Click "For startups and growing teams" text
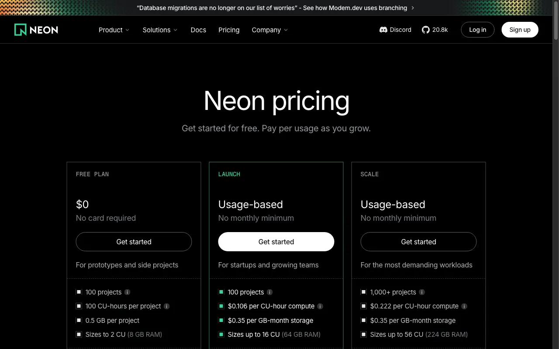Screen dimensions: 559x349 point(268,265)
